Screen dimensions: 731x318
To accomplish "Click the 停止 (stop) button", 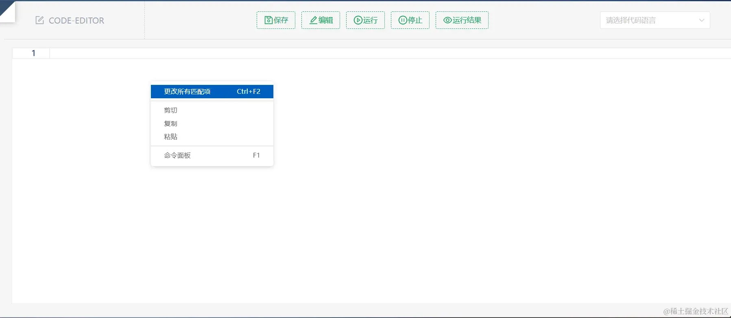I will click(410, 20).
